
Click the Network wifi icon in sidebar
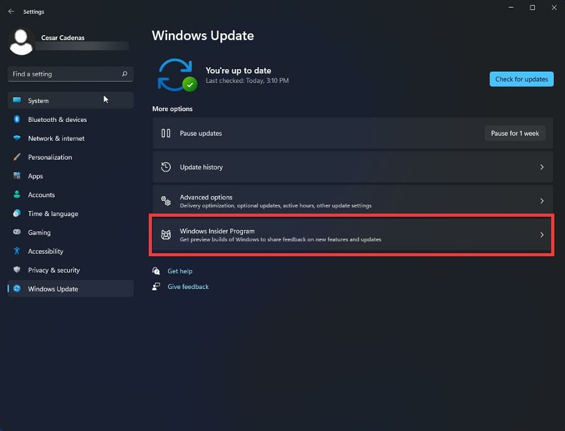coord(17,138)
